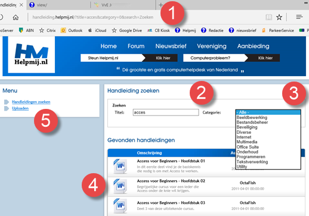Image resolution: width=309 pixels, height=216 pixels.
Task: Open the ABN bookmark
Action: pos(26,30)
